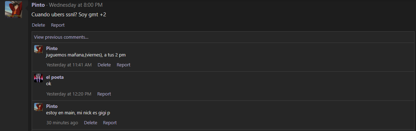The image size is (416, 131).
Task: Open el poeta's profile via username
Action: coord(55,77)
